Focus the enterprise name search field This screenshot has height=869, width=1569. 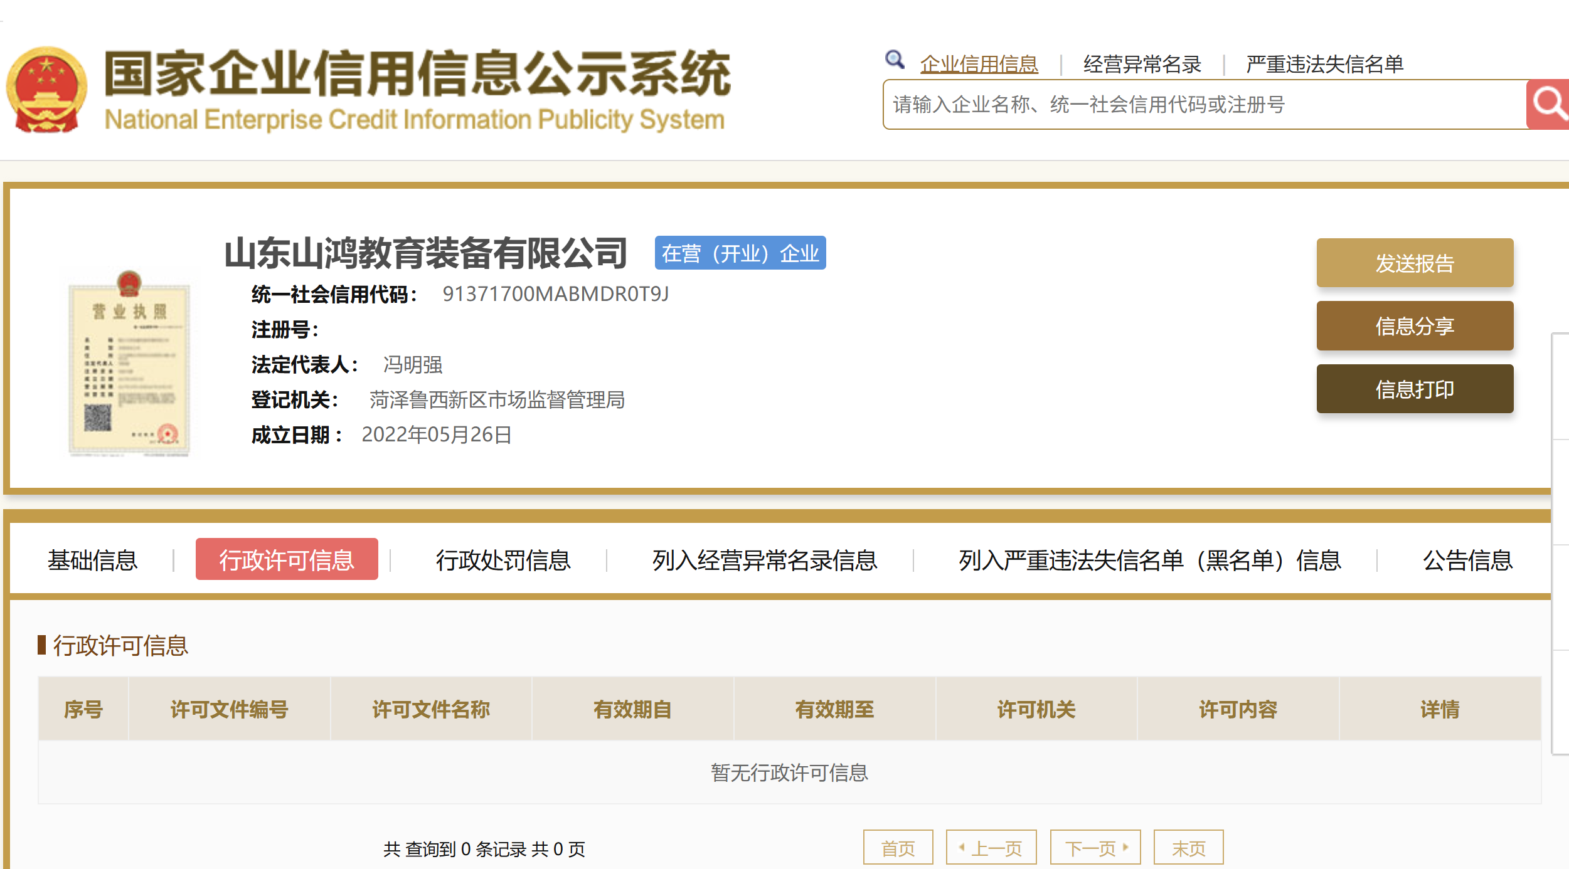[1205, 104]
